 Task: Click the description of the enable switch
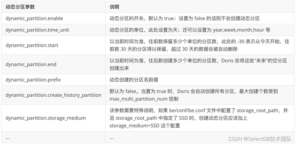184,19
